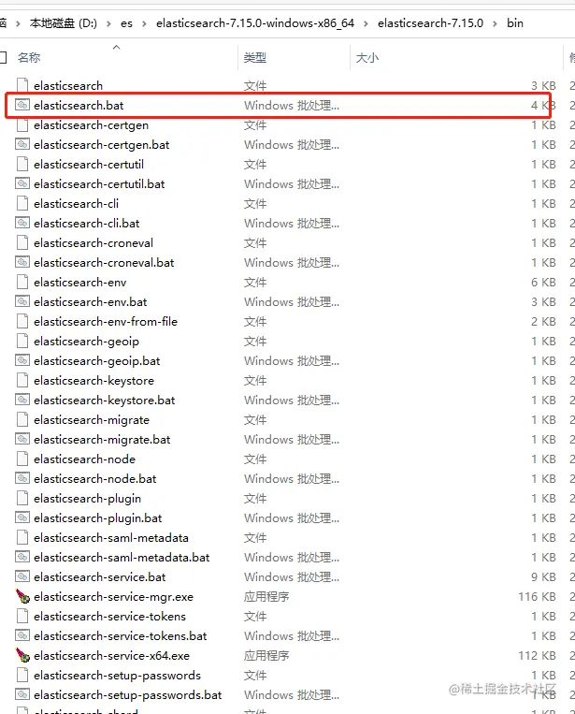Click the 112 KB size value
Viewport: 575px width, 714px height.
tap(538, 655)
